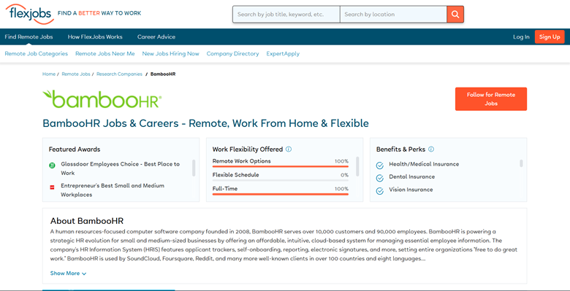The height and width of the screenshot is (291, 570).
Task: Open the ExpertApply link
Action: pos(283,54)
